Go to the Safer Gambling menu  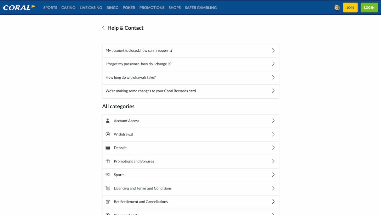pos(201,8)
